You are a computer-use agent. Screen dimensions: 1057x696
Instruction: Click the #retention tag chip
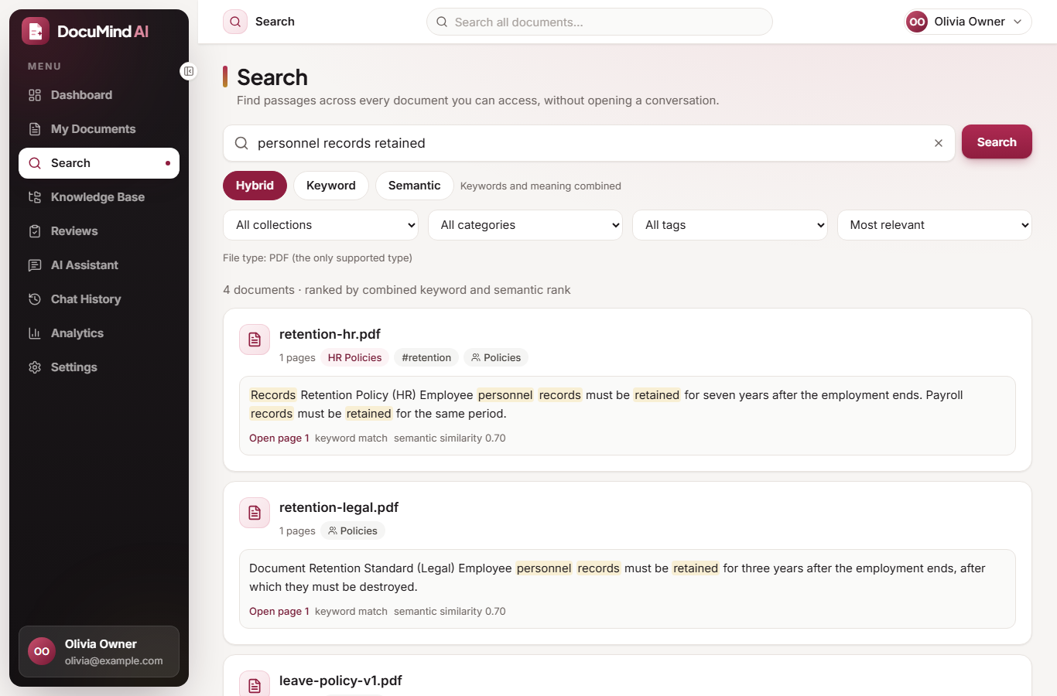(x=426, y=357)
